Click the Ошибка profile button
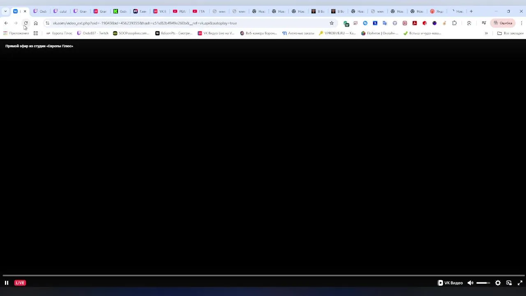526x296 pixels. [503, 23]
